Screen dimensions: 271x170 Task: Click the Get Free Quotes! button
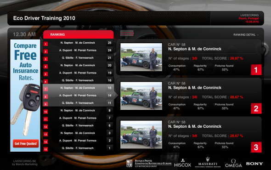(26, 143)
